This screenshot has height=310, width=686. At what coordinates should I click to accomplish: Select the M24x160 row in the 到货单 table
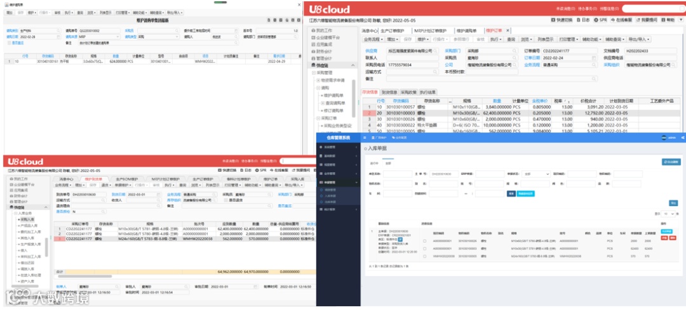185,239
